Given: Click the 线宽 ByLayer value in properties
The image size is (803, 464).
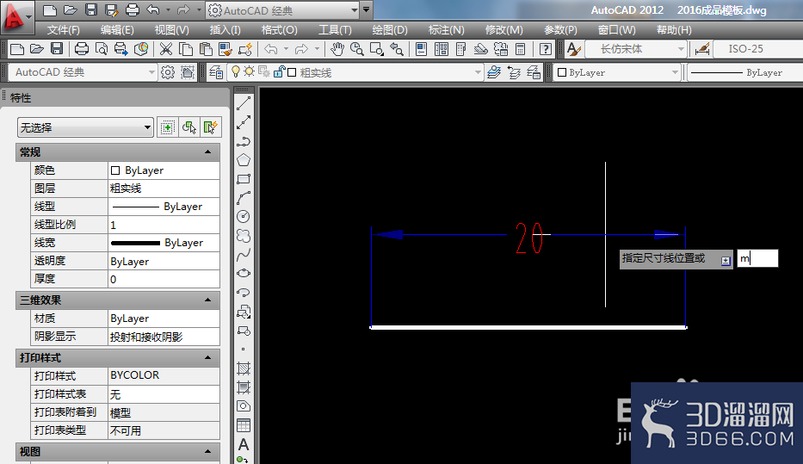Looking at the screenshot, I should (164, 243).
